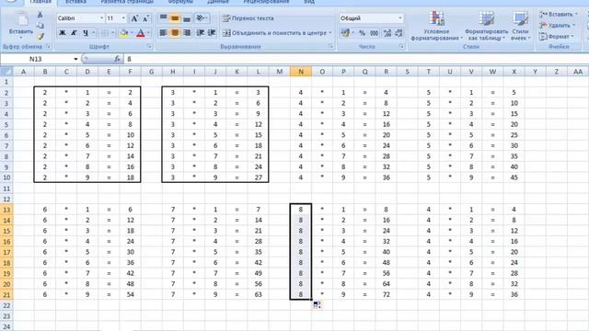Viewport: 589px width, 331px height.
Task: Select column header N
Action: 301,72
